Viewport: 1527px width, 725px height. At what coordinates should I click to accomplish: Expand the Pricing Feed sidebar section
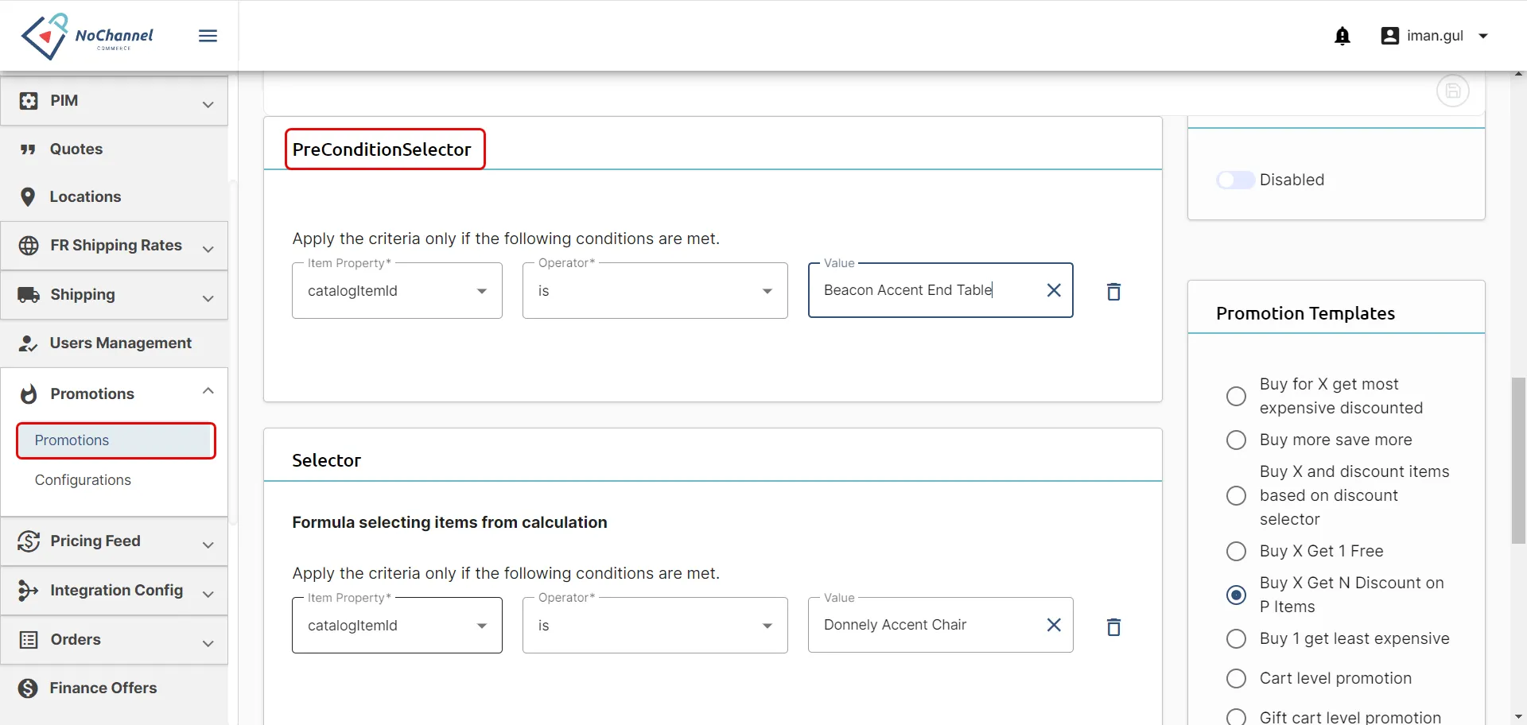tap(115, 541)
